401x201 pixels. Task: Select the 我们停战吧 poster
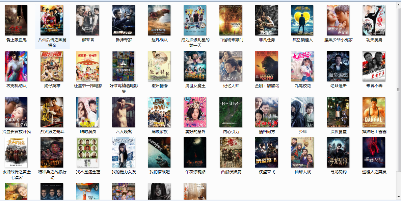point(159,152)
